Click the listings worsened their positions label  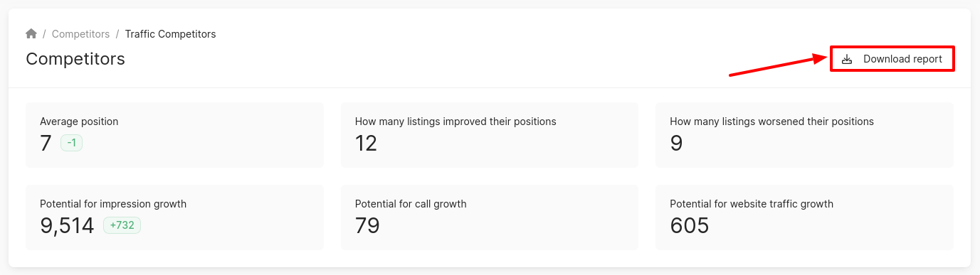click(771, 122)
